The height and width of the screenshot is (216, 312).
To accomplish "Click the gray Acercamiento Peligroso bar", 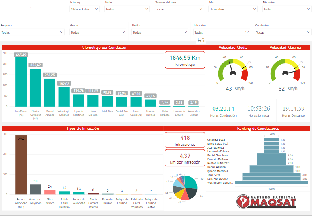I will coord(35,189).
